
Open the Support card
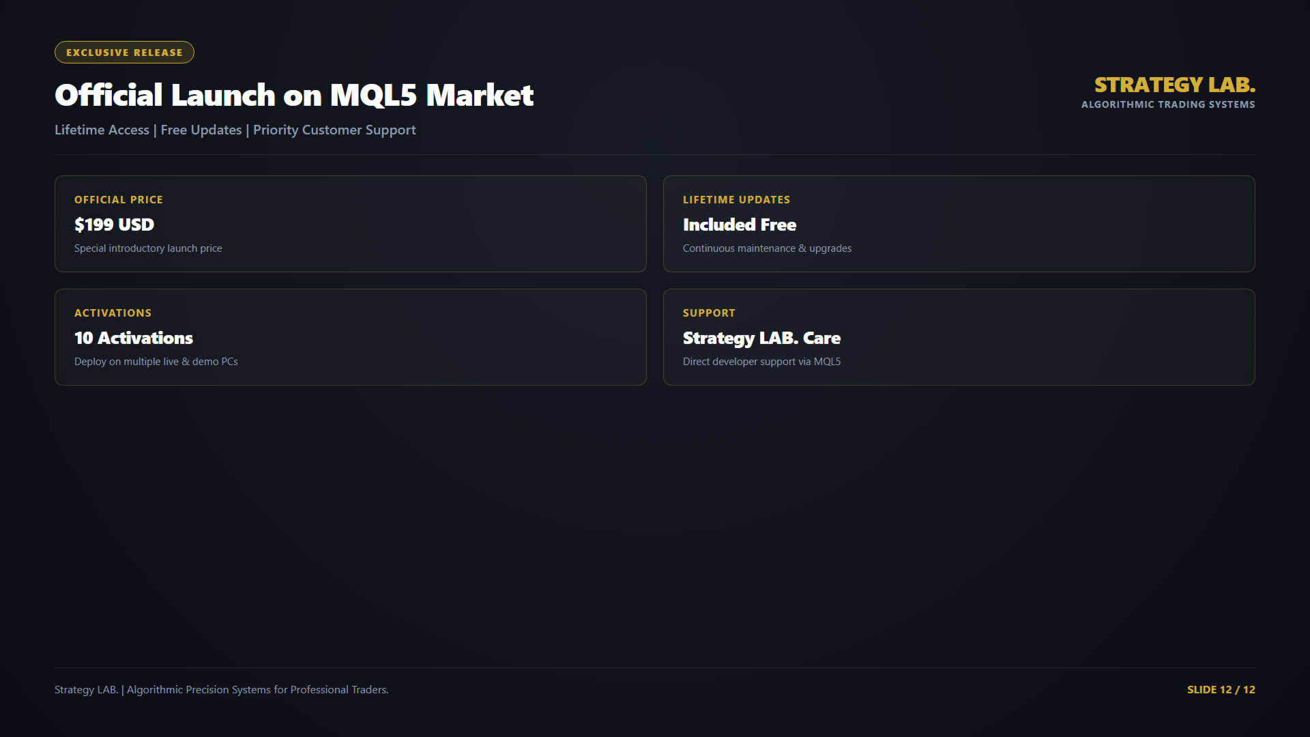(x=959, y=337)
